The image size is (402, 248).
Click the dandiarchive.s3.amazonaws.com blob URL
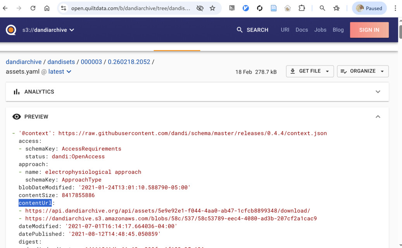click(x=171, y=219)
